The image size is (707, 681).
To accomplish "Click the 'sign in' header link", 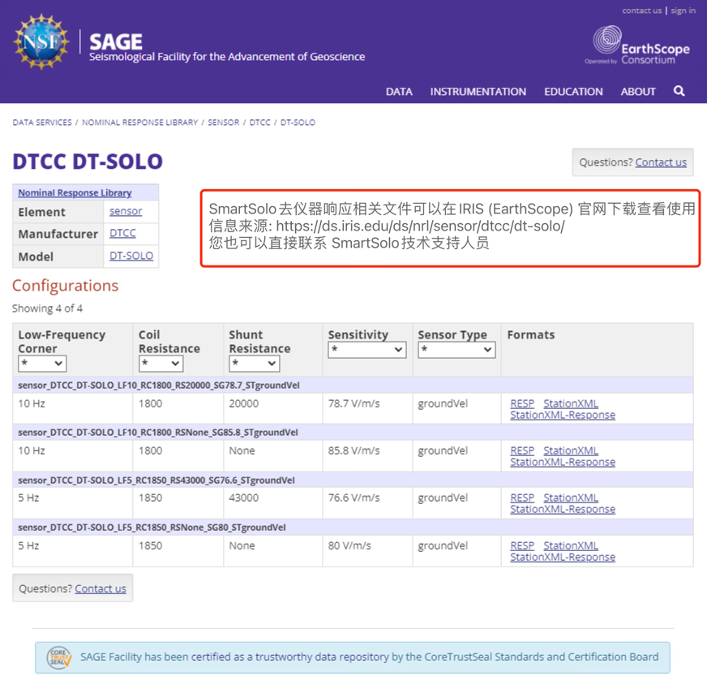I will tap(683, 11).
